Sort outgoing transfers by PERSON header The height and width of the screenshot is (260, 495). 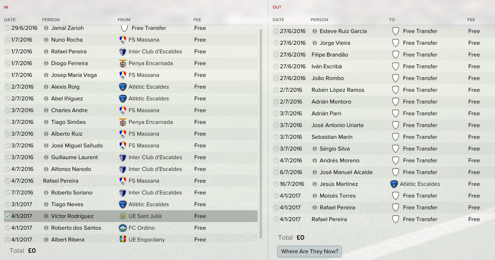319,19
